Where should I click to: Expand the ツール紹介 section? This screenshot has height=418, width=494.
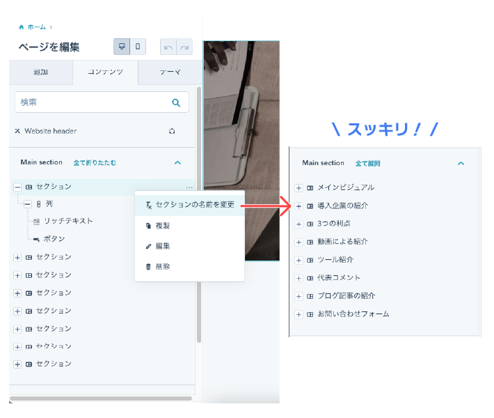[x=298, y=261]
